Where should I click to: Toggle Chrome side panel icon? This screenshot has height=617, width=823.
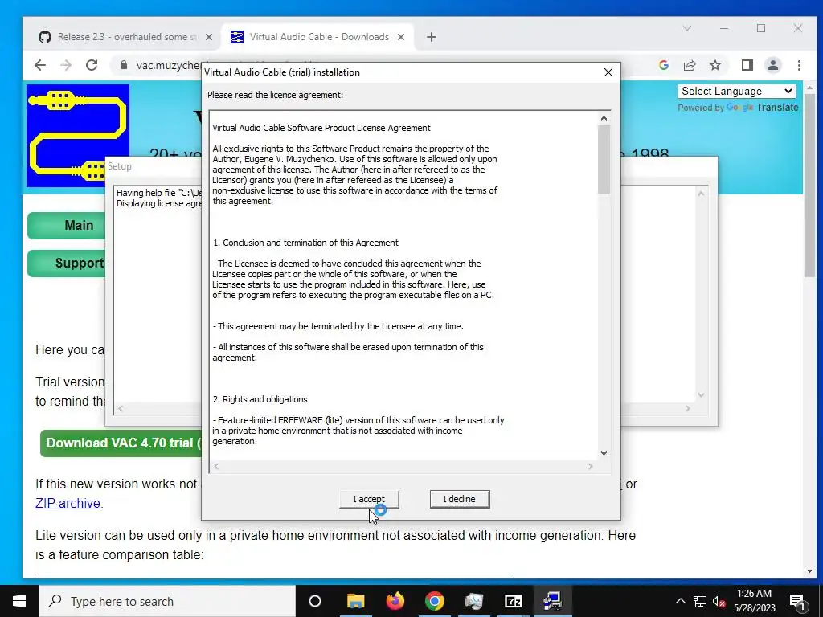[747, 65]
